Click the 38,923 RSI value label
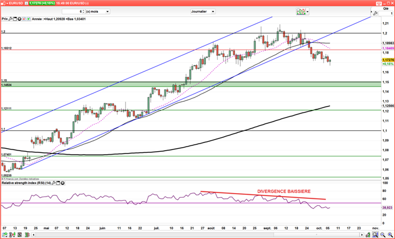This screenshot has height=239, width=395. click(387, 208)
